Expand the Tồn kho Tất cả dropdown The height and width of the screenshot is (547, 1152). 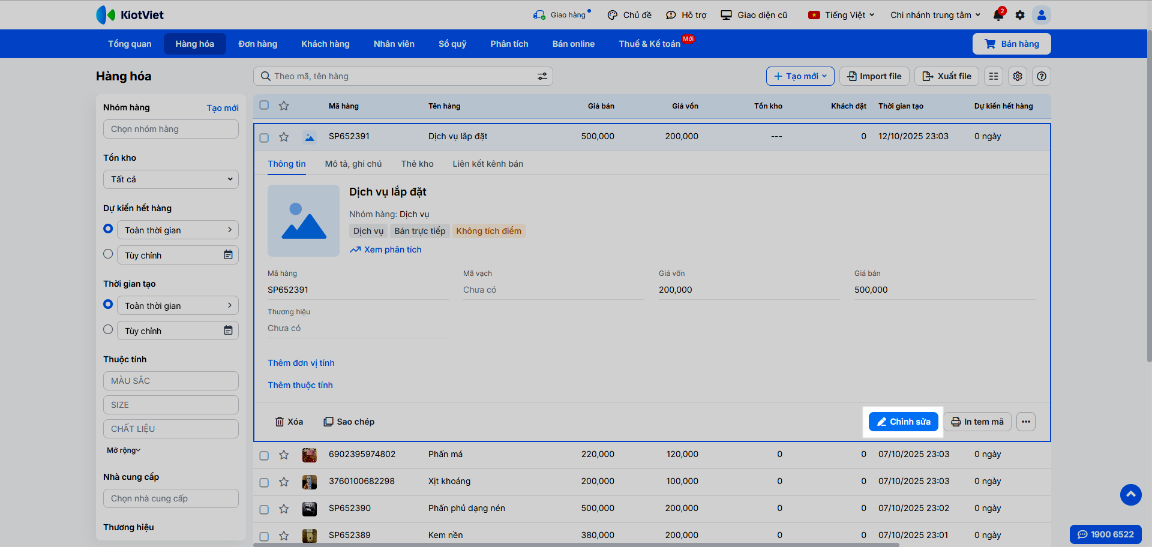(171, 179)
